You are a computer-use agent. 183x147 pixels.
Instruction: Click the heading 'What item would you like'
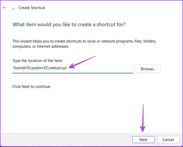coord(69,25)
